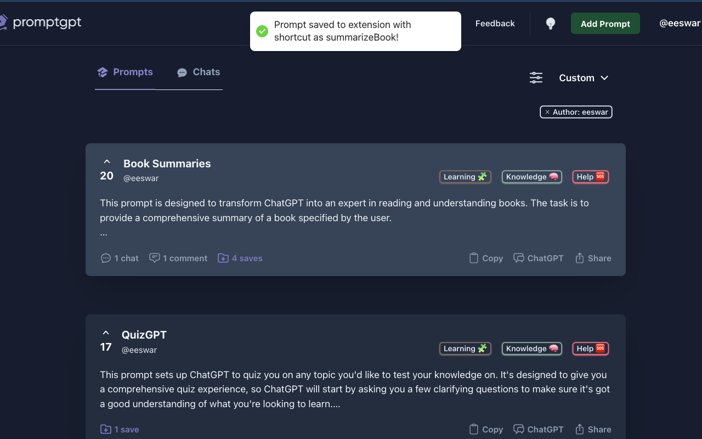
Task: Switch to the Chats tab
Action: pyautogui.click(x=198, y=72)
